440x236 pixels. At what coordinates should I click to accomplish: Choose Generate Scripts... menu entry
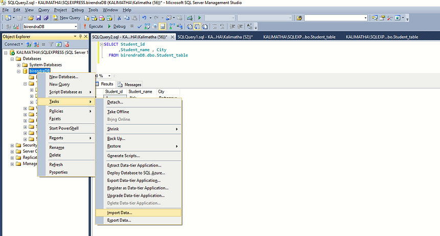tap(138, 156)
